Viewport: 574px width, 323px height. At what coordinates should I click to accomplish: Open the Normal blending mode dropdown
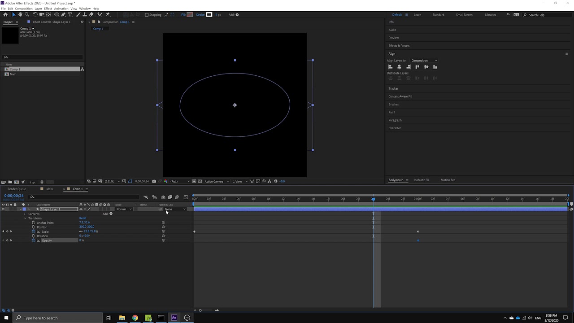[124, 209]
